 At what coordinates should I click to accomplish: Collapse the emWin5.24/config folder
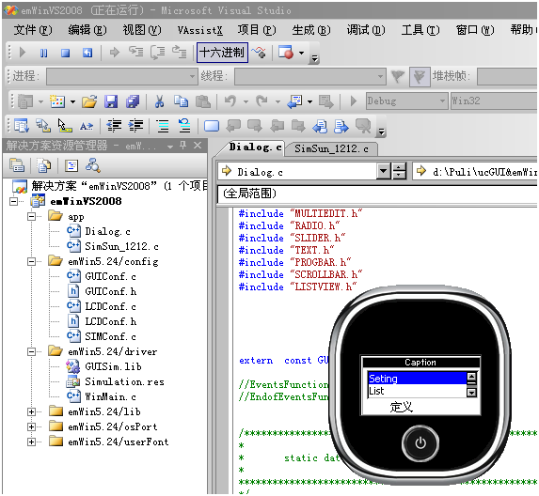coord(31,261)
